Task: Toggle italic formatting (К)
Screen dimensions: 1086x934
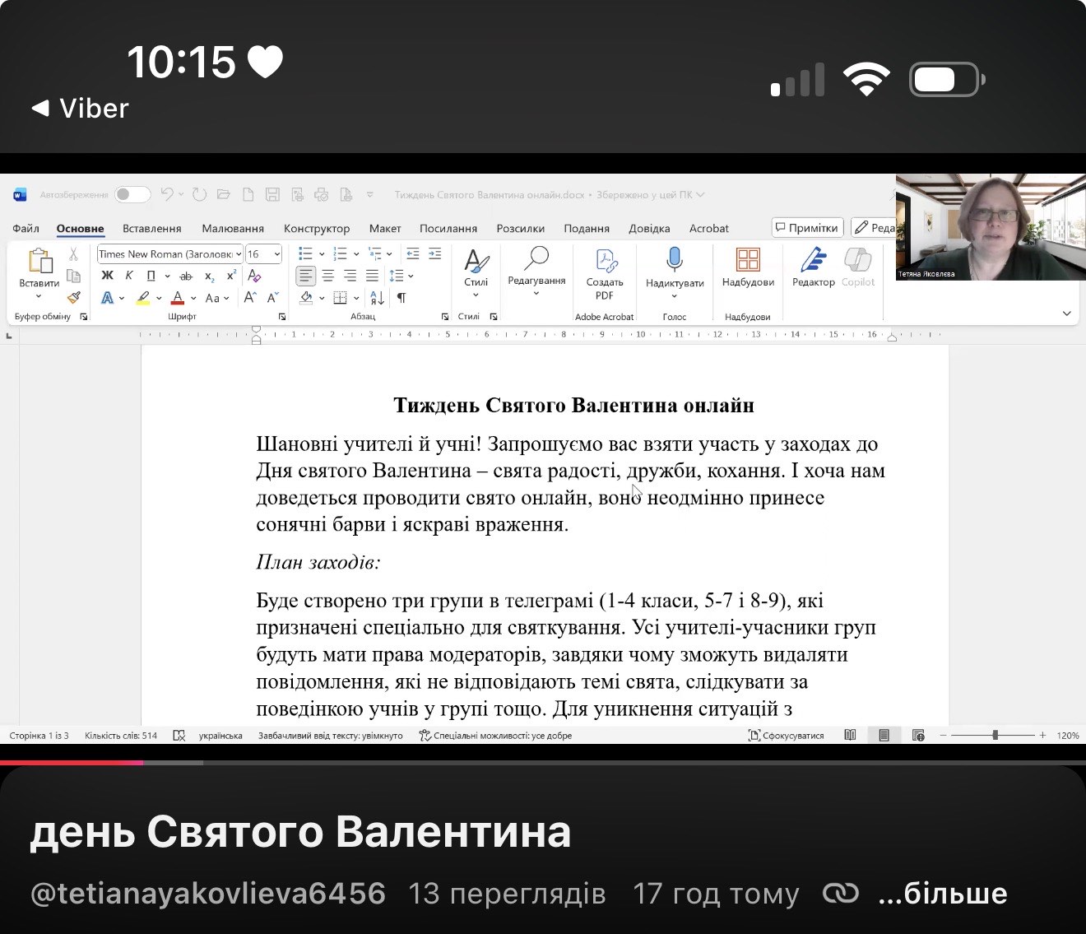Action: [x=129, y=276]
